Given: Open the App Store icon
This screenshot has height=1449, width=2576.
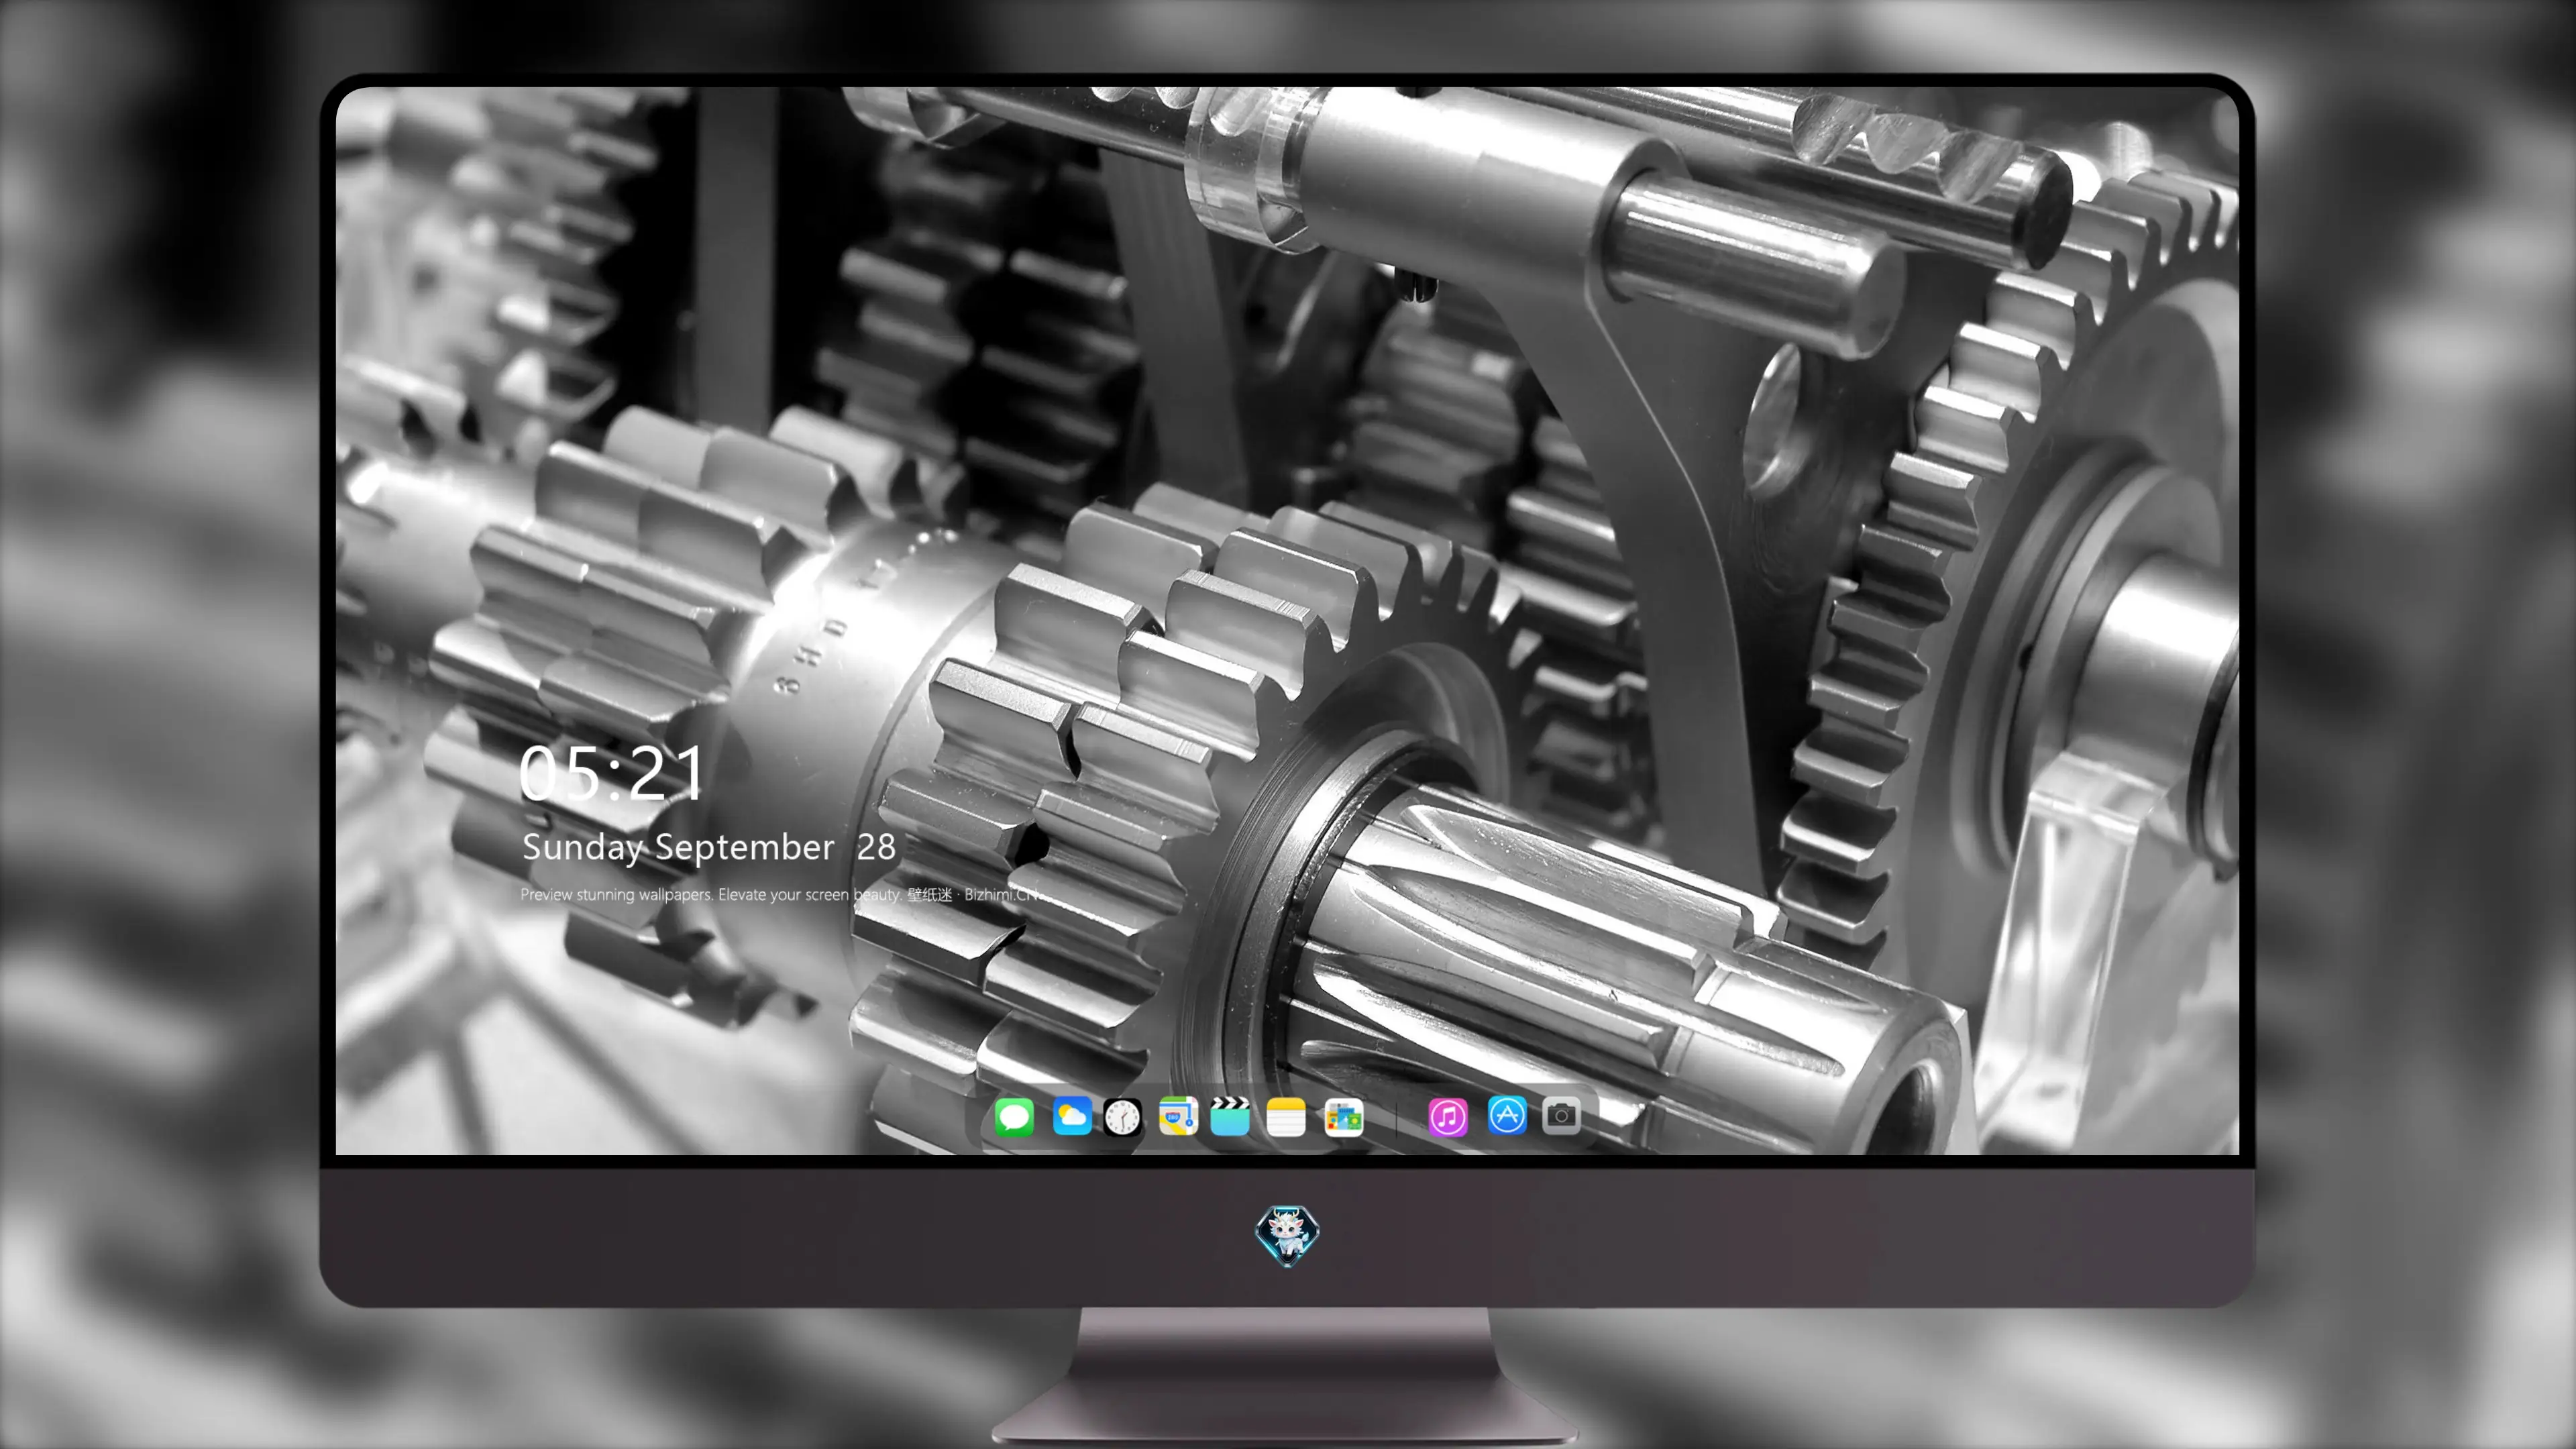Looking at the screenshot, I should click(x=1507, y=1116).
